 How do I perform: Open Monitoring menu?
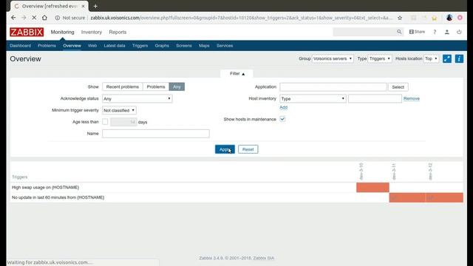point(62,32)
